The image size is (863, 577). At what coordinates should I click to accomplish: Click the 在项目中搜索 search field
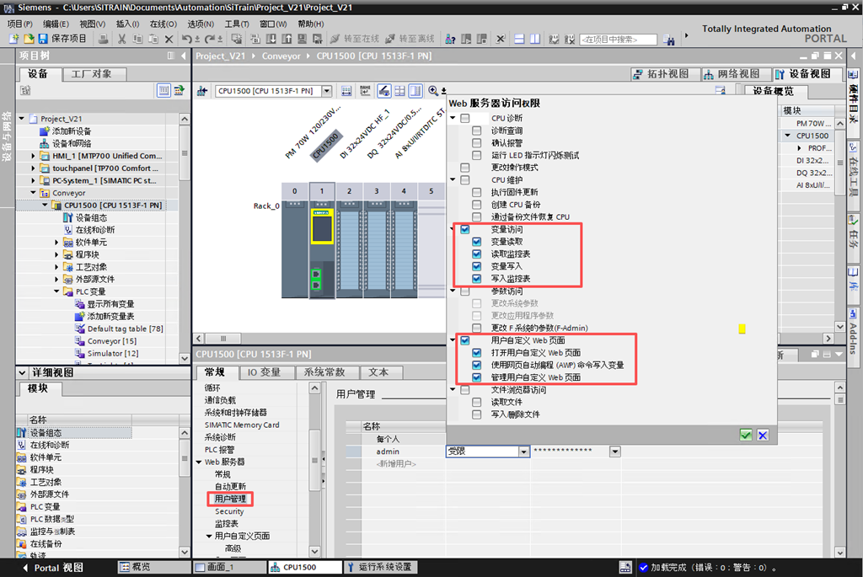click(619, 40)
